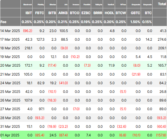Click the (21.9) GBTC outflow value
The width and height of the screenshot is (167, 139).
coord(136,74)
